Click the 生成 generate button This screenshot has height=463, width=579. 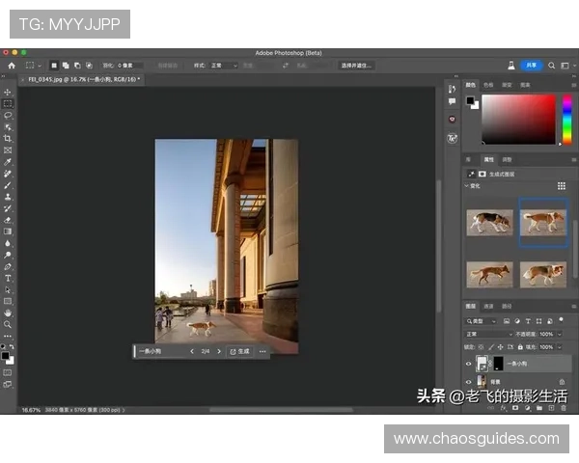pyautogui.click(x=239, y=351)
